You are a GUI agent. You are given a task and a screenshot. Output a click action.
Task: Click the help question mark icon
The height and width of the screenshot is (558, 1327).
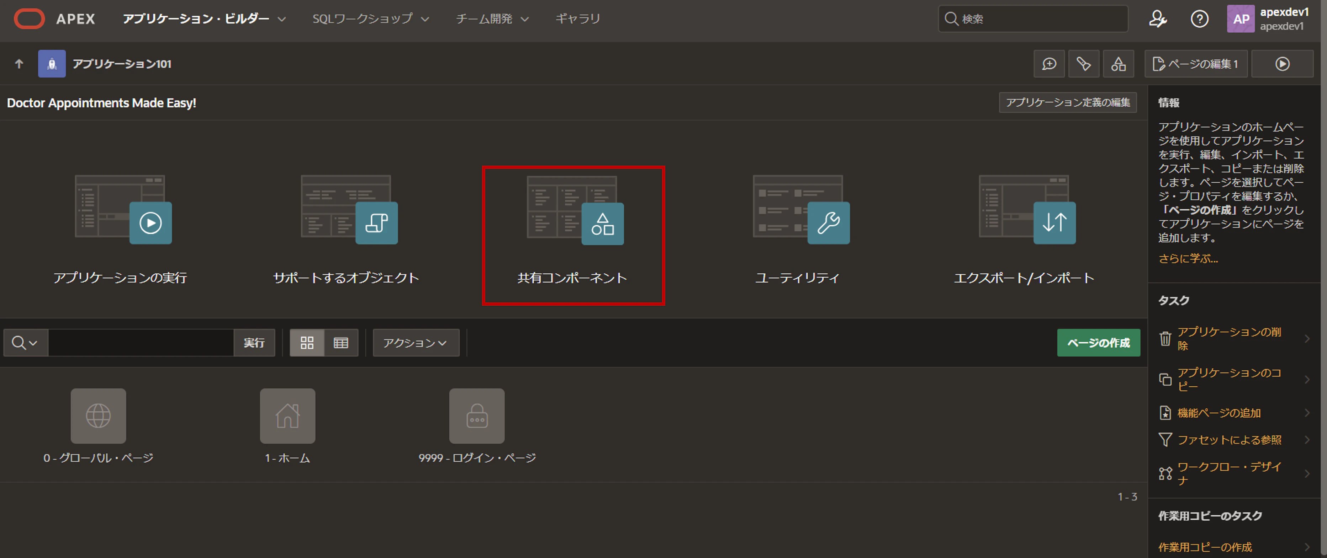[x=1200, y=18]
